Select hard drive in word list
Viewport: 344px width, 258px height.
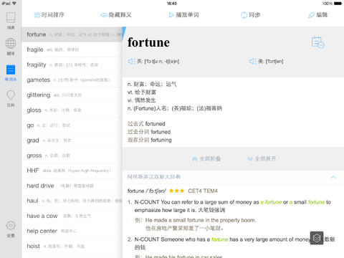tap(72, 186)
